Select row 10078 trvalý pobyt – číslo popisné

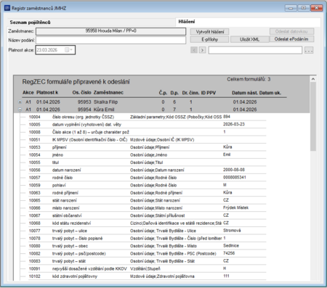point(148,239)
